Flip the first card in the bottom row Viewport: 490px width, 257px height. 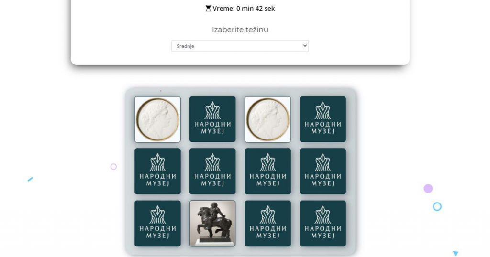[157, 223]
